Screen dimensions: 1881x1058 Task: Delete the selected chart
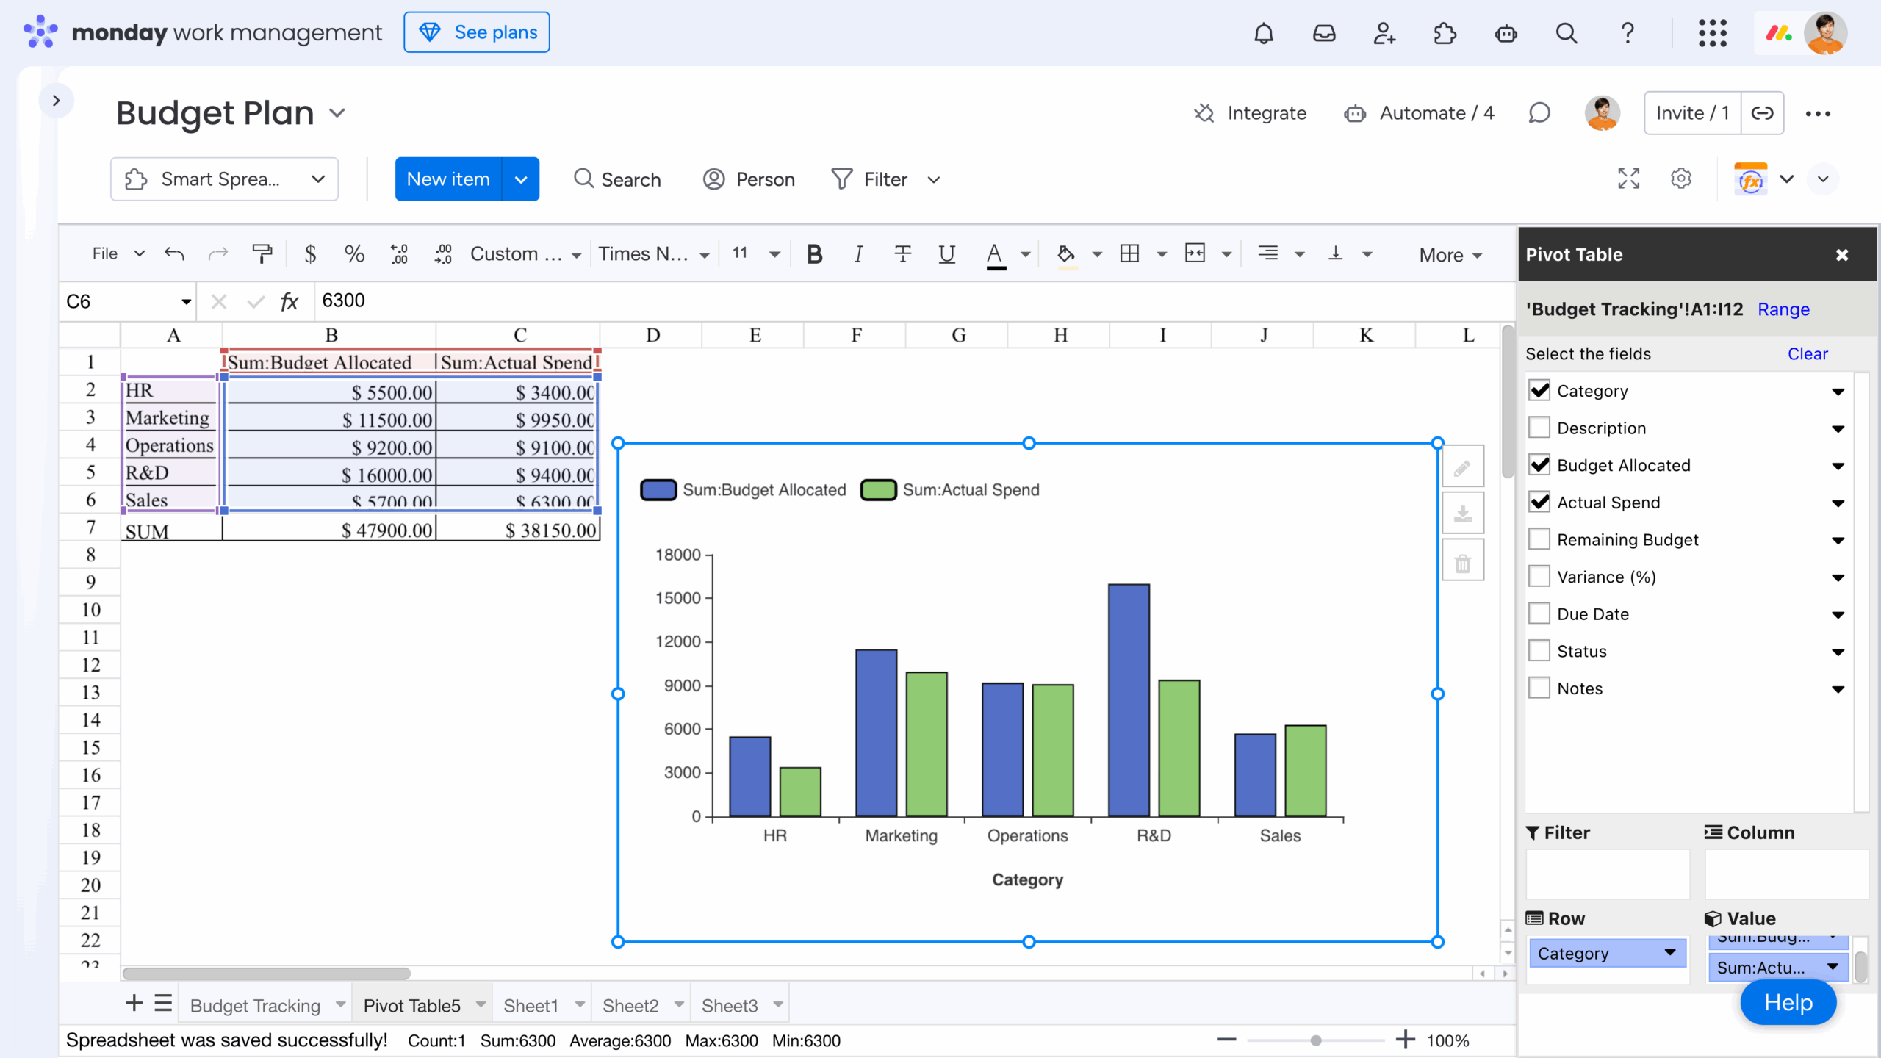(x=1463, y=561)
